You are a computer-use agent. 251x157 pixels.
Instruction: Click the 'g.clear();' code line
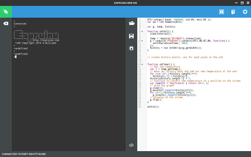(x=157, y=88)
